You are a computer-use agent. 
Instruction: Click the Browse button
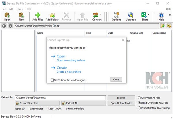tap(121, 98)
